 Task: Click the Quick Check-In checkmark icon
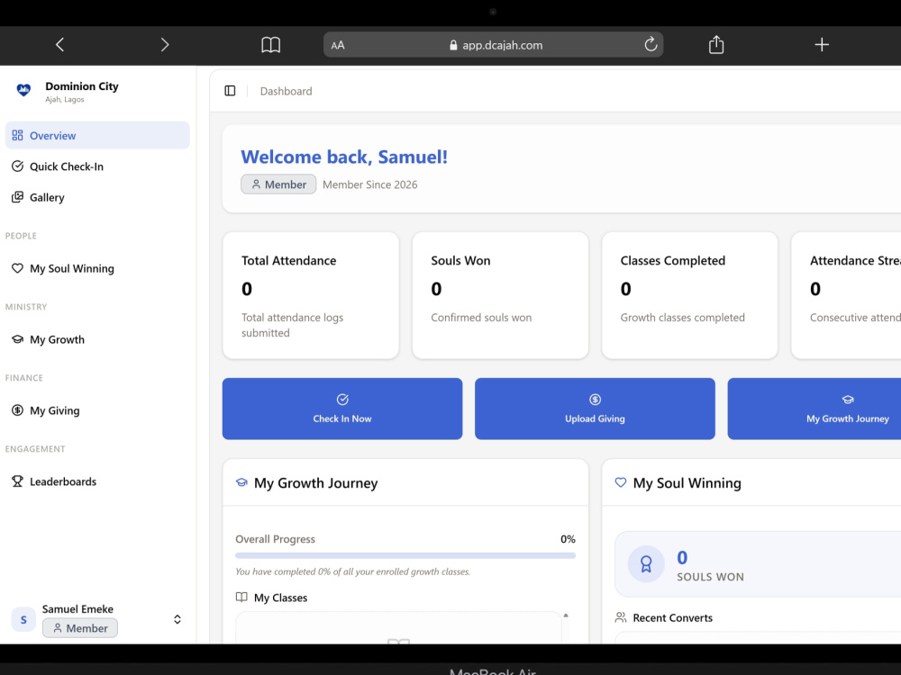[x=17, y=166]
